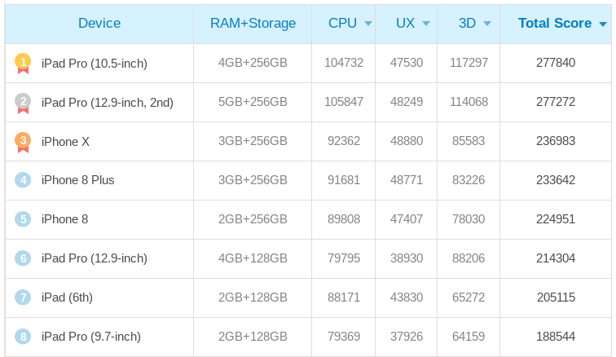Click the rank 7 circle badge
616x357 pixels.
point(23,297)
